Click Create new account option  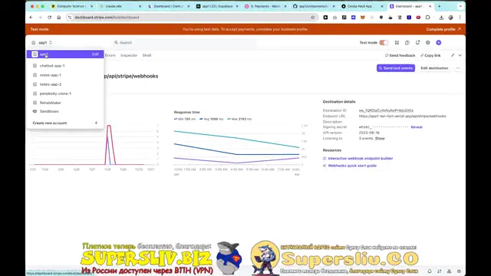[50, 123]
